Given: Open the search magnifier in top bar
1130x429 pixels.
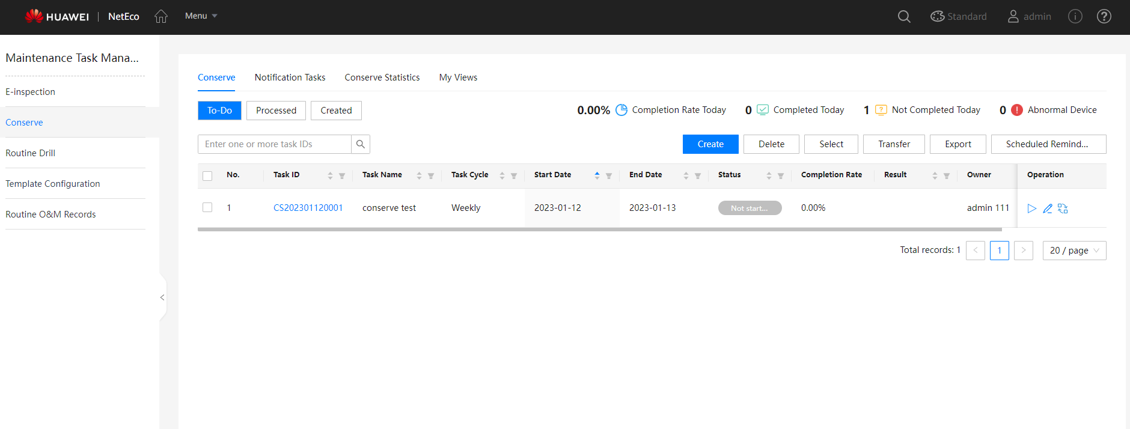Looking at the screenshot, I should tap(904, 16).
